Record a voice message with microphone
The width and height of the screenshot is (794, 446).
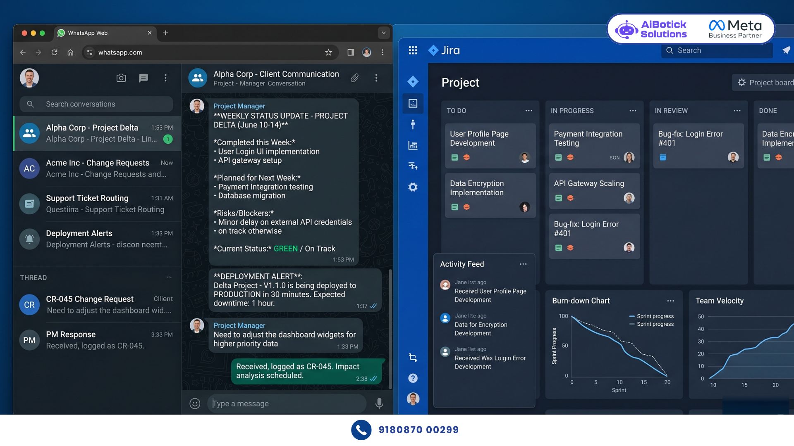tap(379, 403)
